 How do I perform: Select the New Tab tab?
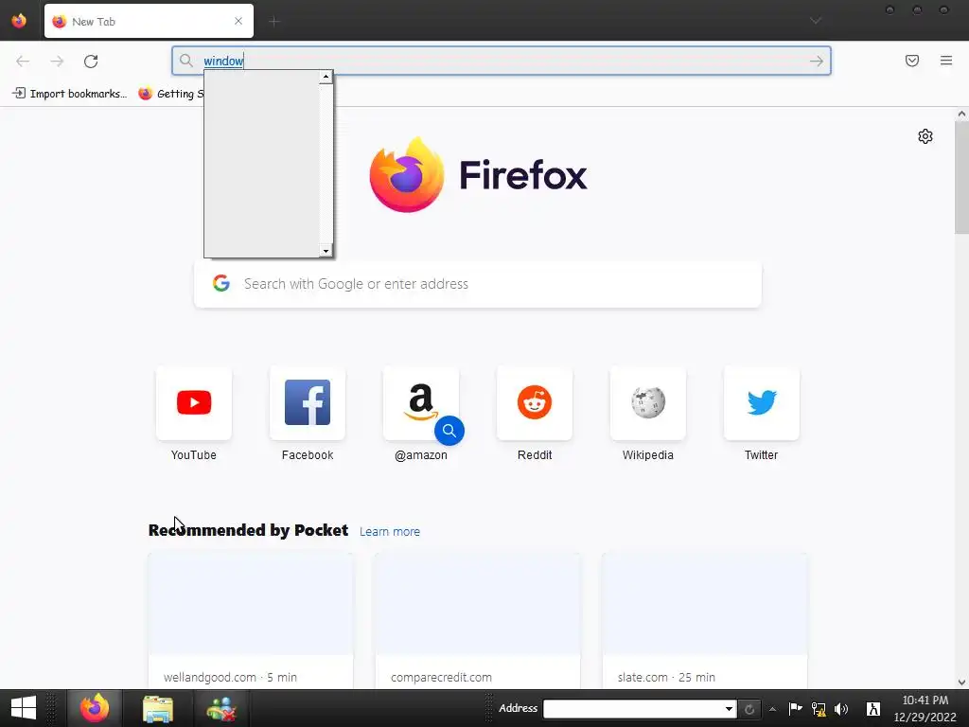point(149,21)
